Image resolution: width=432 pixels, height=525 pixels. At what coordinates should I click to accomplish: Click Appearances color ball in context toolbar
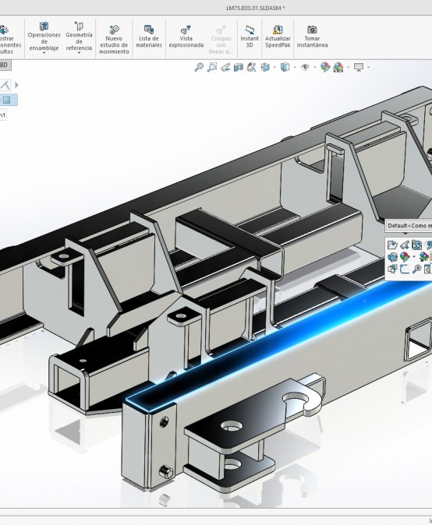pyautogui.click(x=405, y=257)
